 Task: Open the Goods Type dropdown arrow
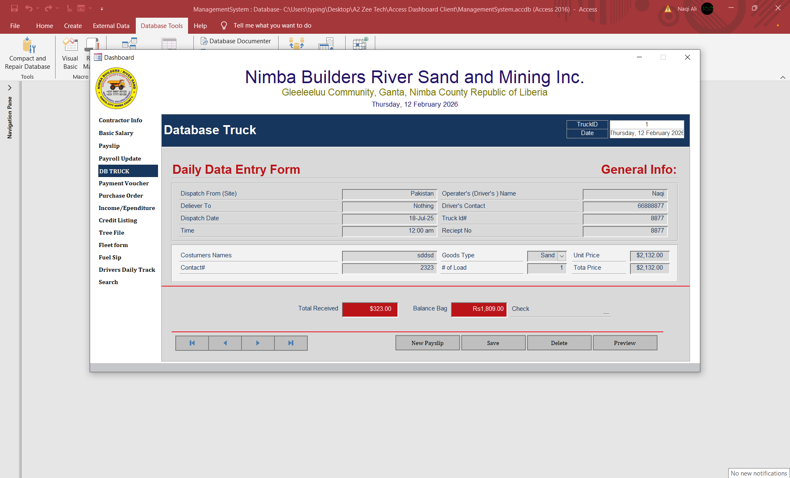coord(562,256)
